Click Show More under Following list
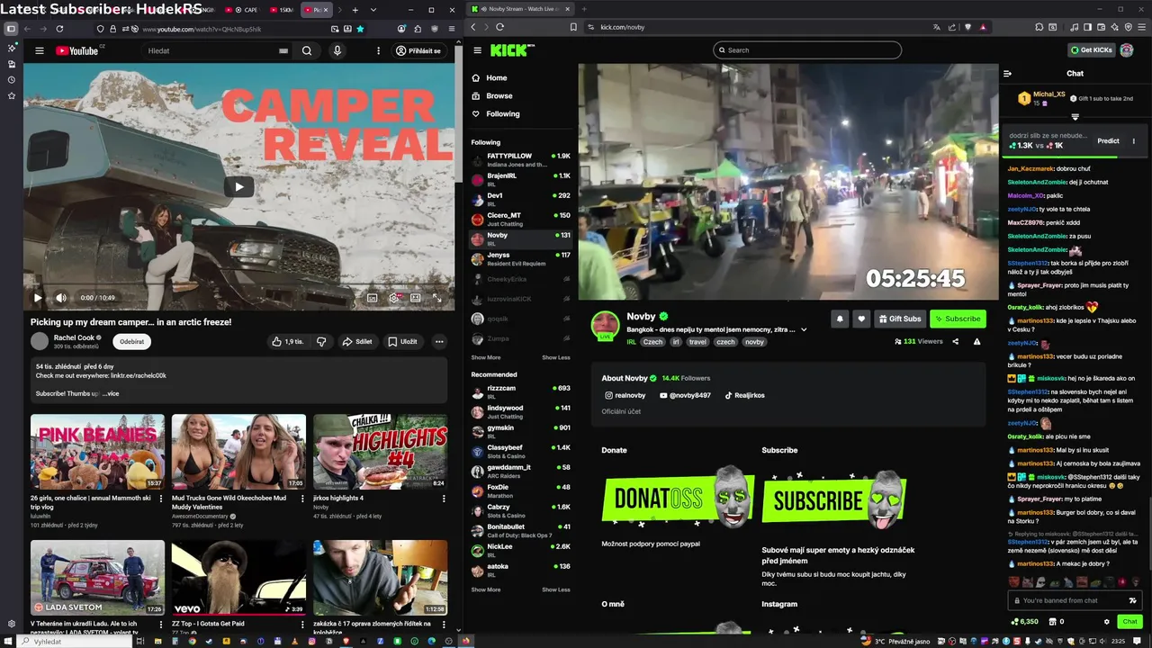This screenshot has width=1152, height=648. (x=486, y=357)
